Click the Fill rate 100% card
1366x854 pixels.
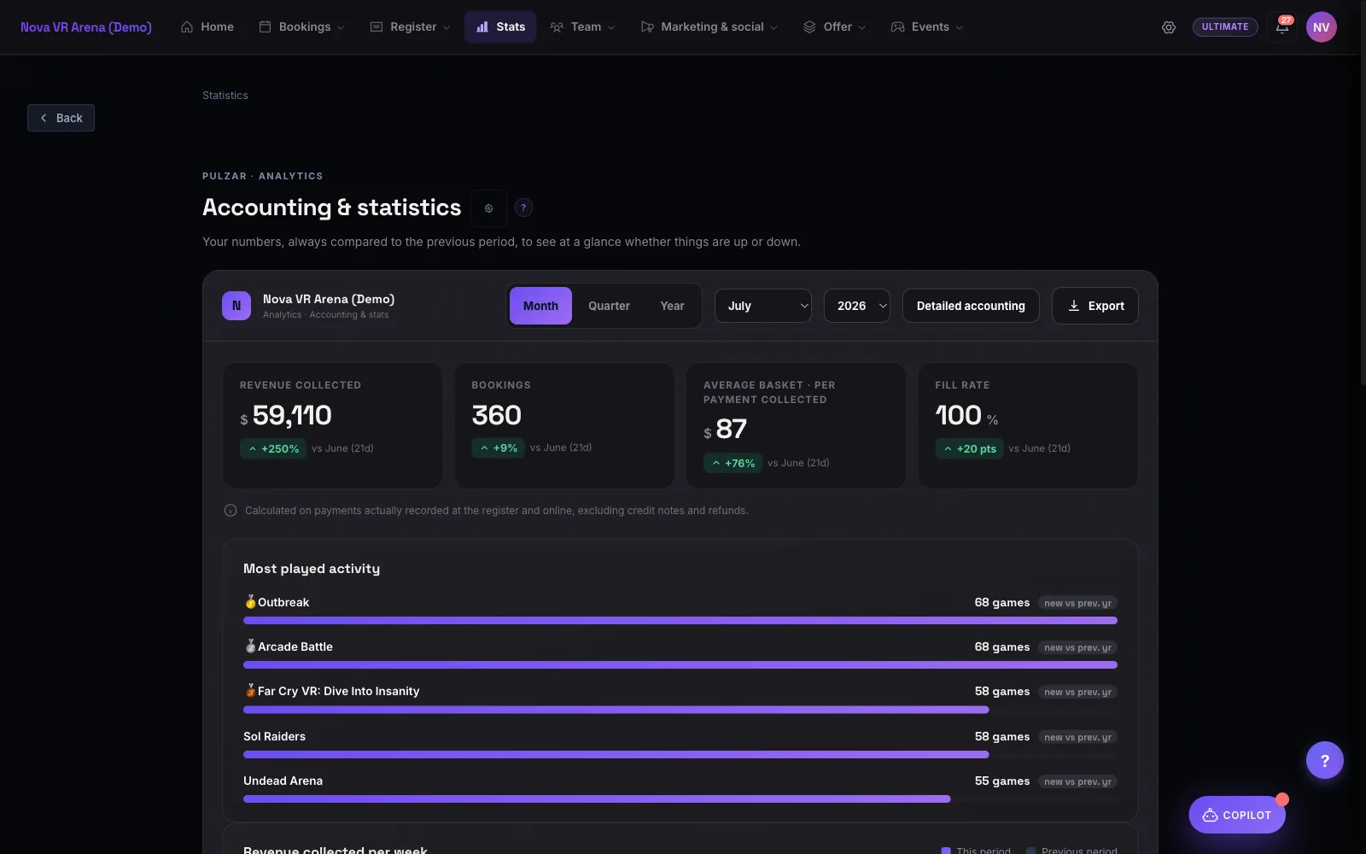[1028, 425]
